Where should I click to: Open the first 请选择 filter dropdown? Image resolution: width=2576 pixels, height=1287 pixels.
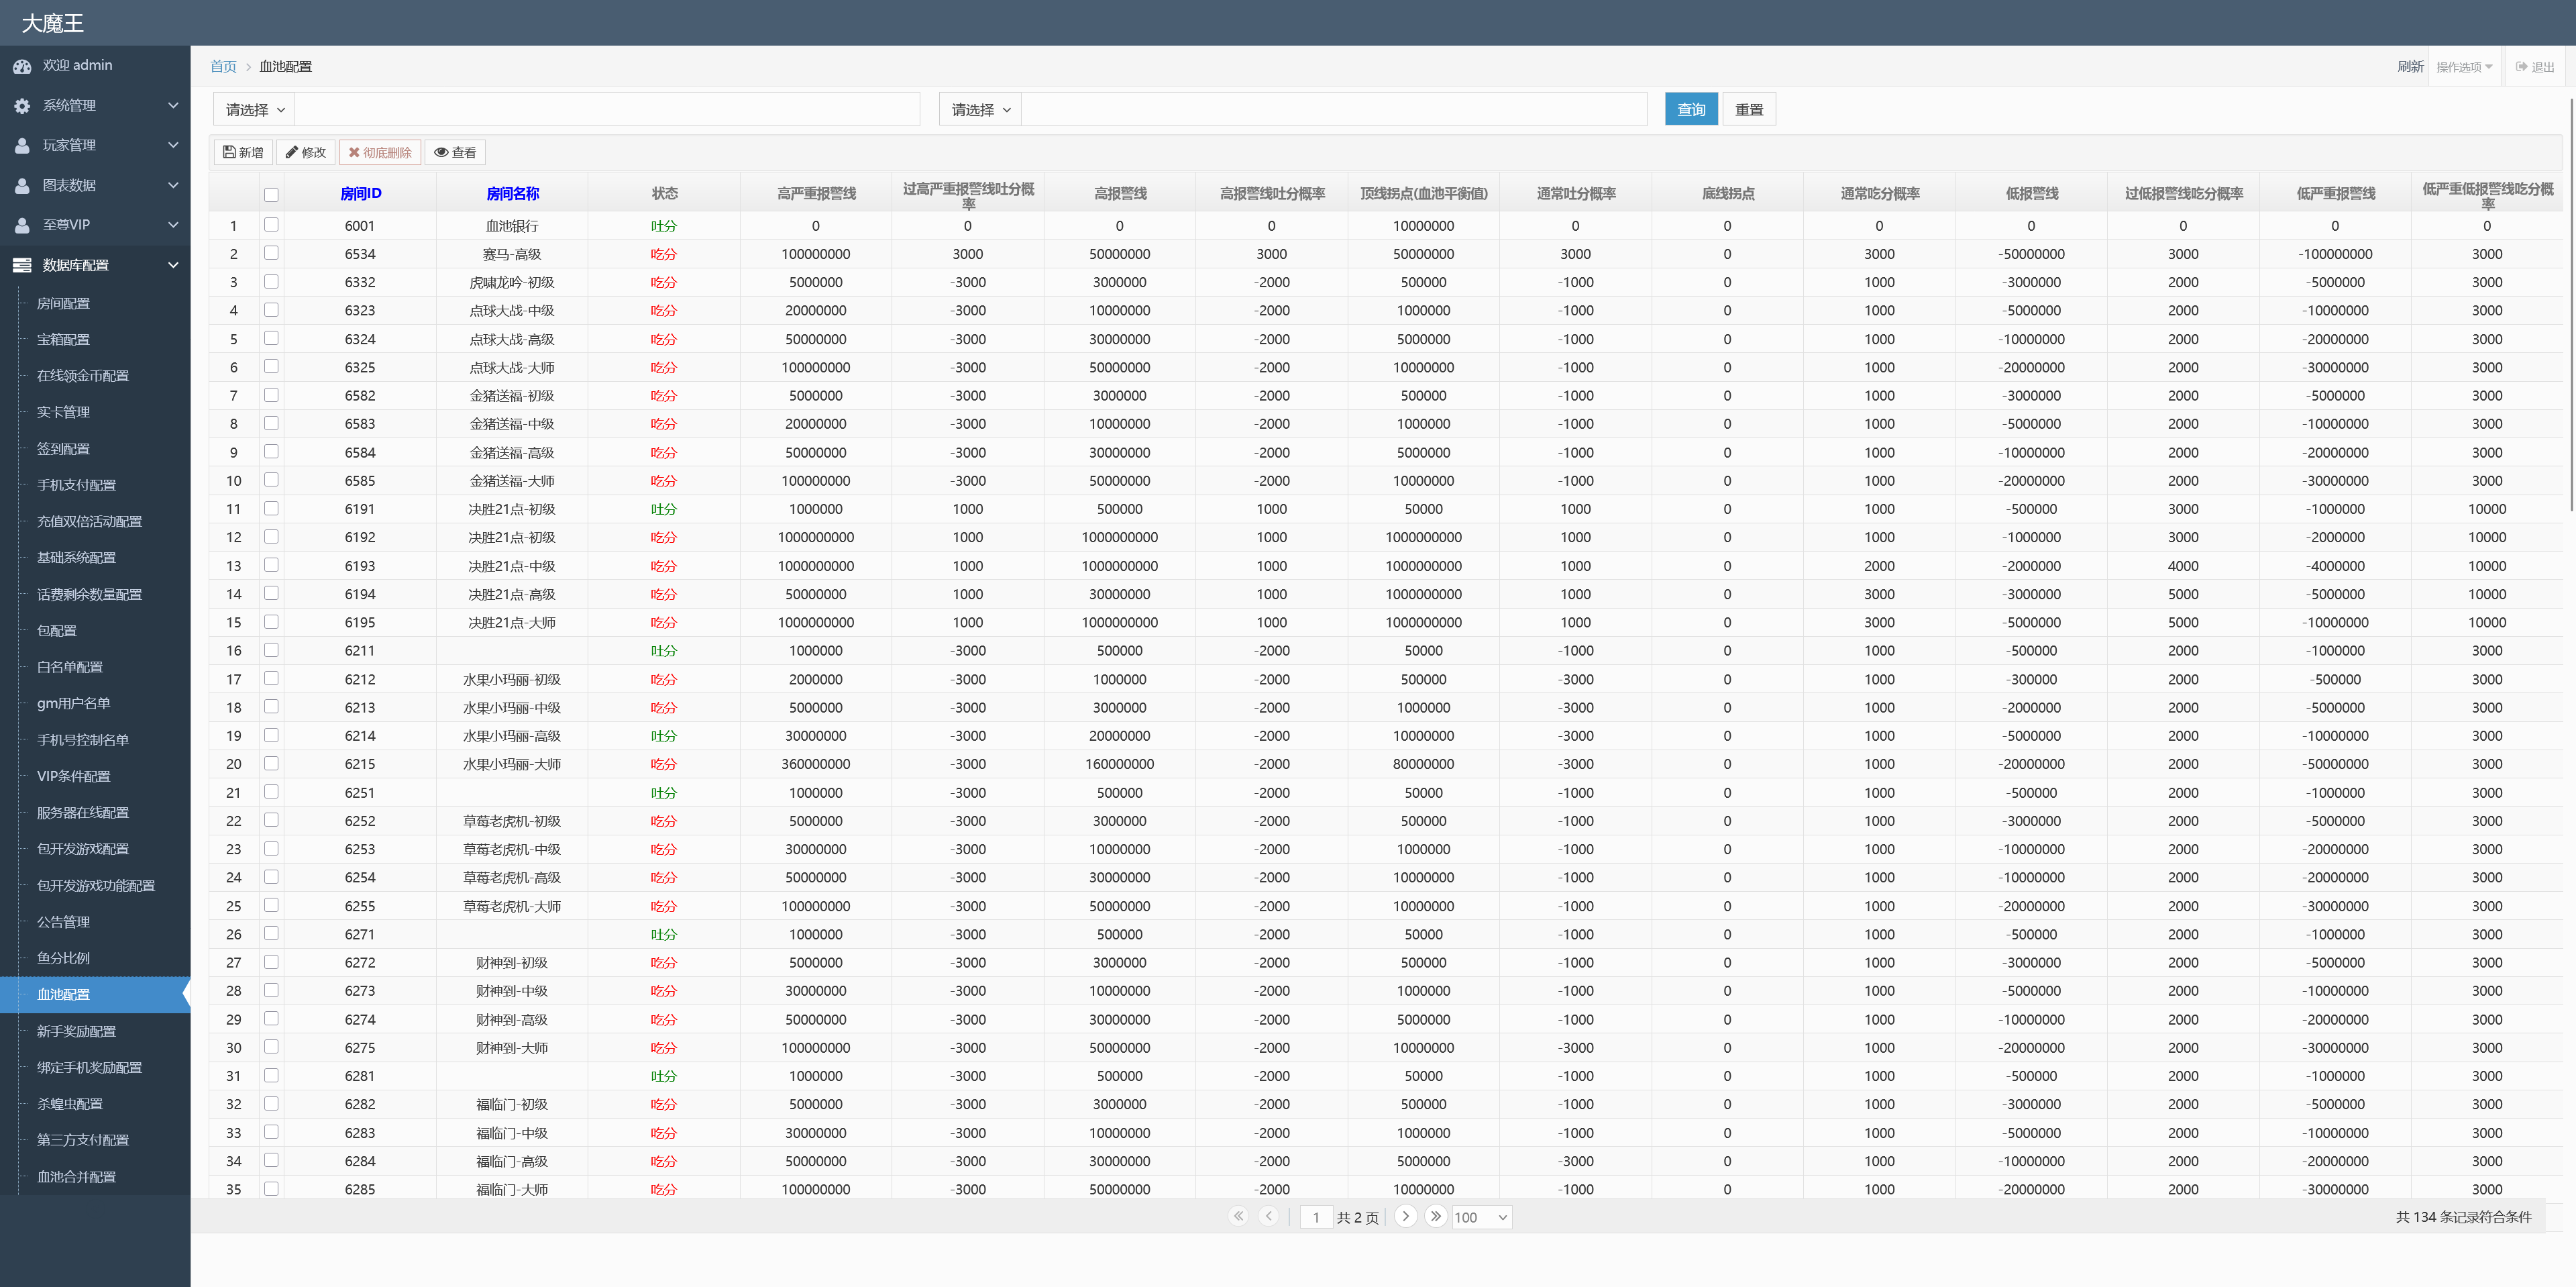tap(255, 110)
